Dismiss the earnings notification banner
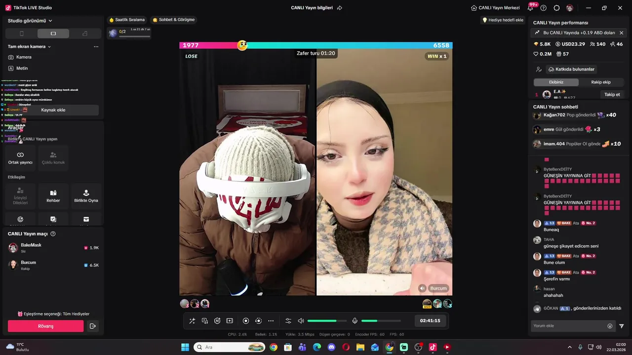This screenshot has width=632, height=355. pyautogui.click(x=621, y=33)
